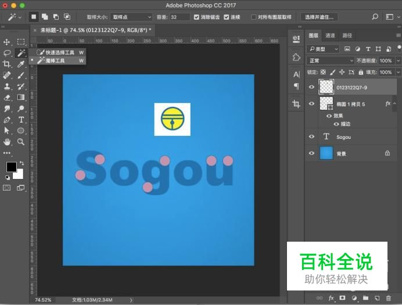Image resolution: width=402 pixels, height=305 pixels.
Task: Open the extra tools ellipsis menu
Action: click(x=6, y=153)
